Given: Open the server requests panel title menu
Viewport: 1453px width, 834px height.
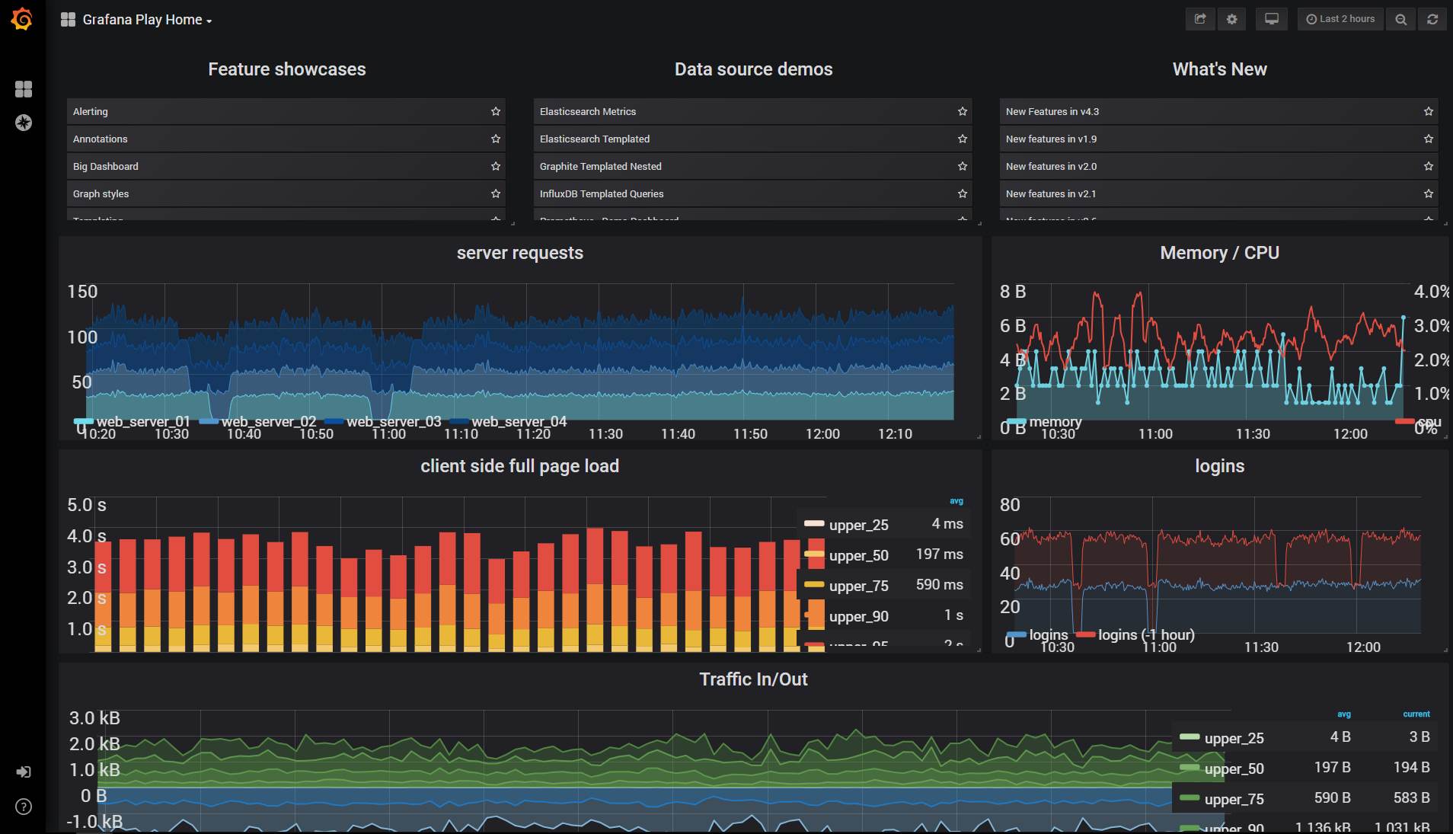Looking at the screenshot, I should click(x=520, y=253).
